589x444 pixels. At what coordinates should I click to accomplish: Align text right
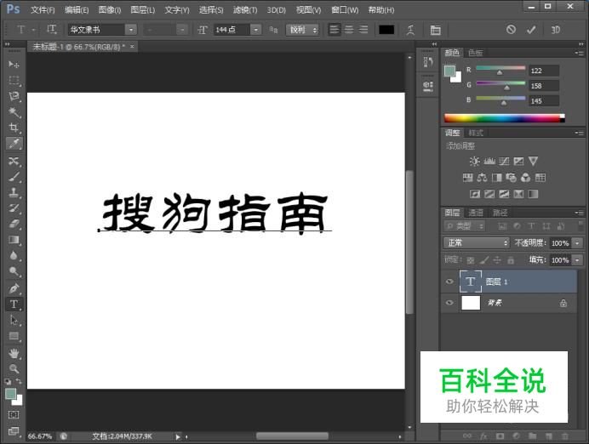click(x=363, y=30)
